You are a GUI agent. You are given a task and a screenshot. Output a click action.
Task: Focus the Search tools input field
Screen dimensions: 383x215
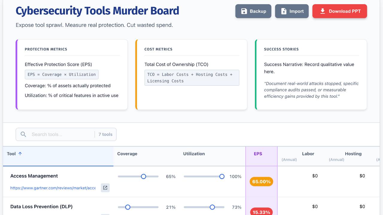coord(61,134)
